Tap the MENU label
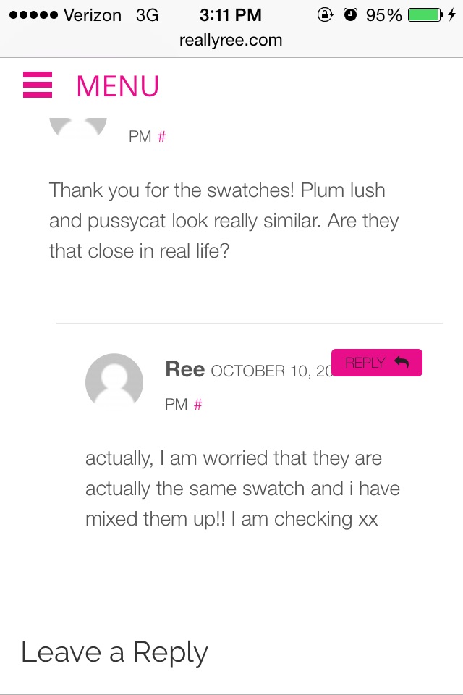The width and height of the screenshot is (463, 695). [117, 86]
